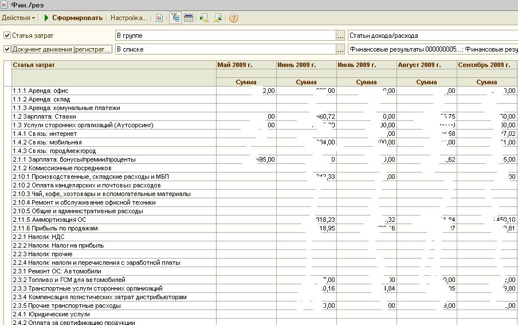Viewport: 518px width, 325px height.
Task: Open the chart diagram icon in toolbar
Action: pyautogui.click(x=159, y=18)
